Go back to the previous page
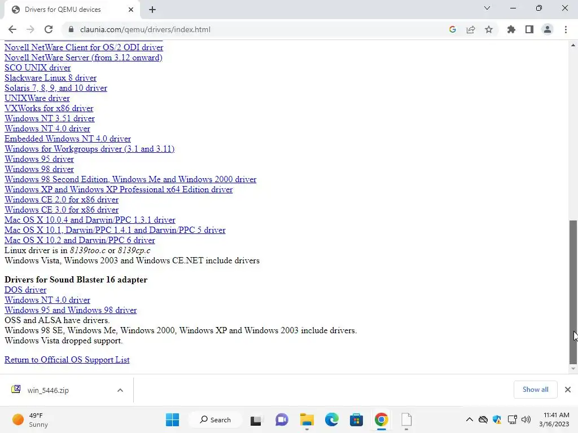578x433 pixels. tap(12, 29)
